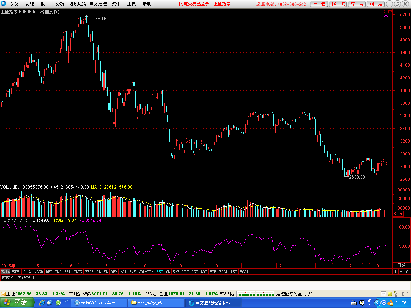
Task: Open the 报价 menu
Action: (45, 4)
